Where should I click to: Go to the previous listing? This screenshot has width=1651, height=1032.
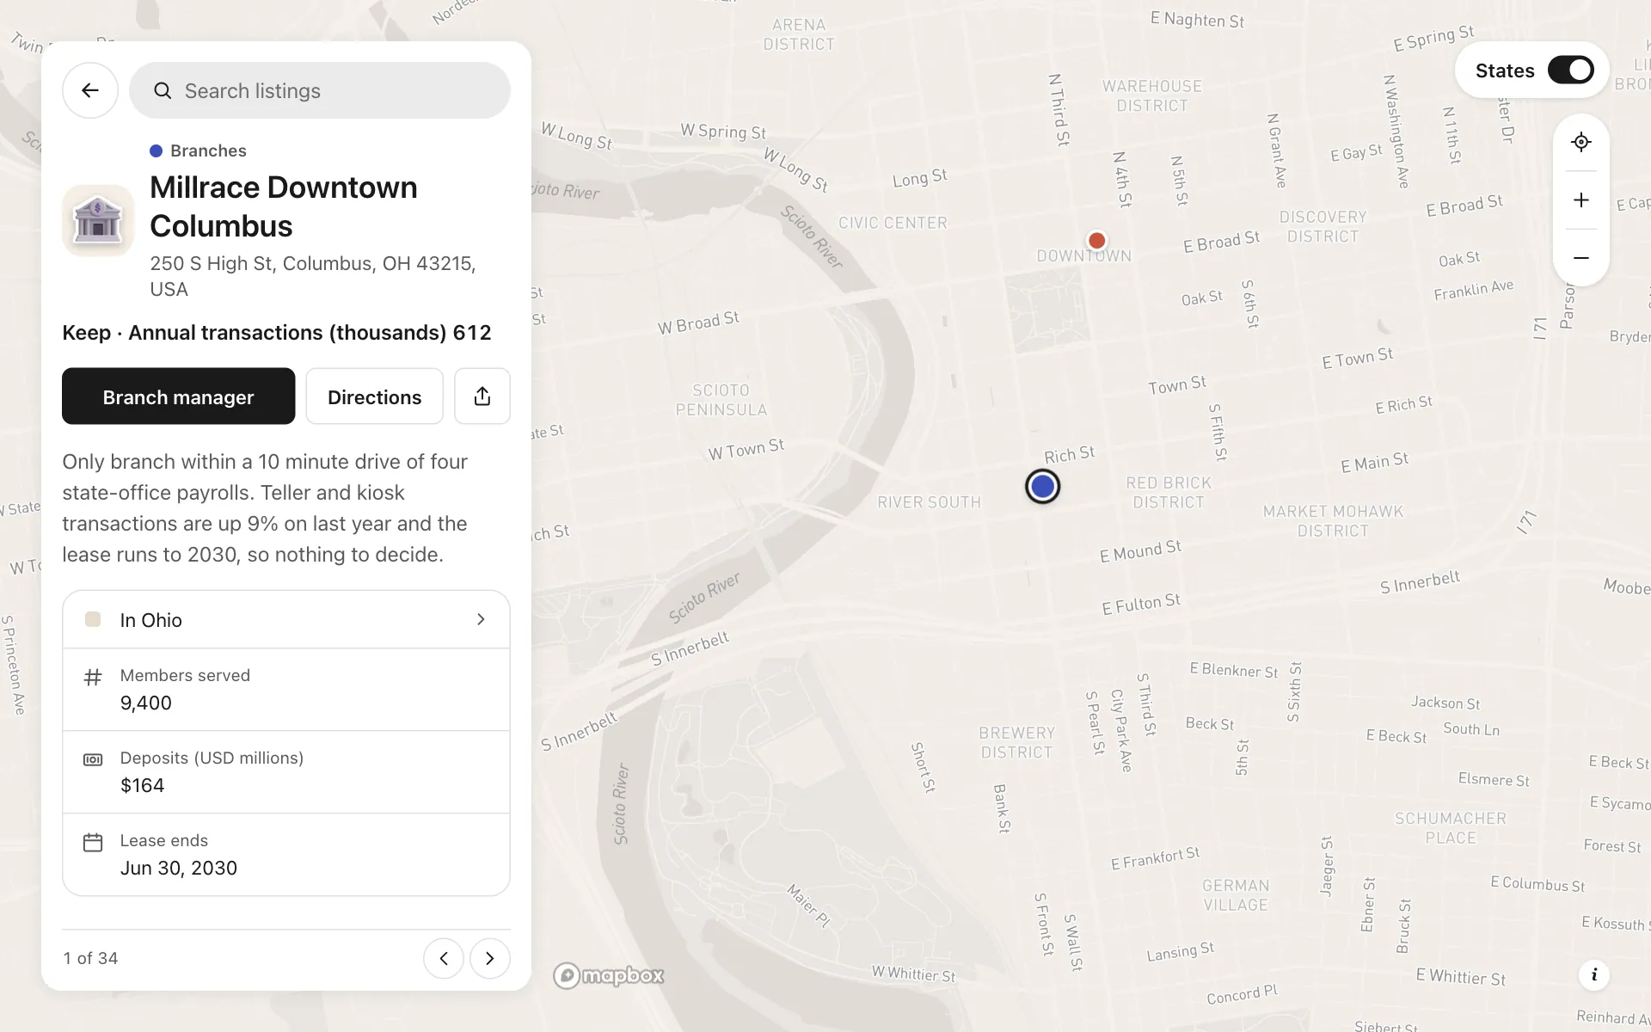[x=444, y=958]
